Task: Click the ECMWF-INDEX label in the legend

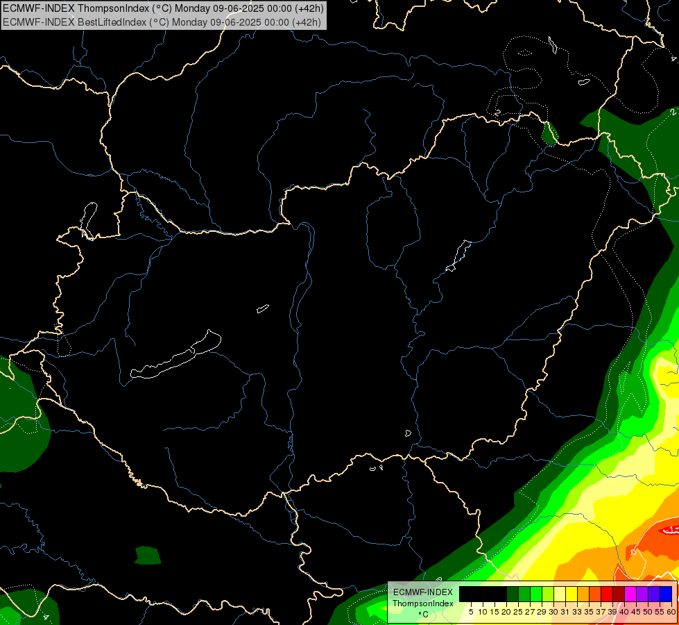Action: (x=422, y=592)
